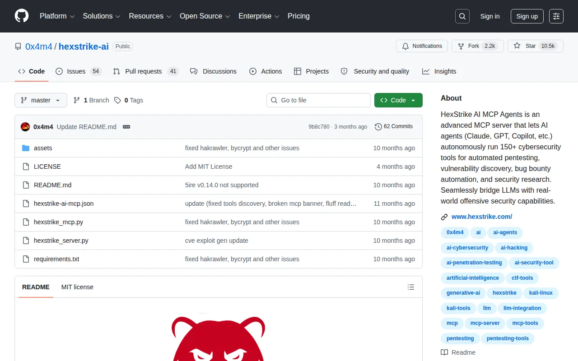Star the hexstrike-ai repository
The height and width of the screenshot is (361, 578).
point(536,46)
